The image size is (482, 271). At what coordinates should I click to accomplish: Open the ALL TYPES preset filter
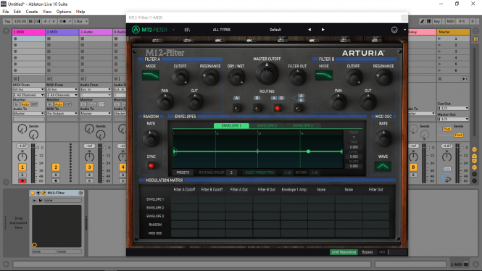[221, 30]
